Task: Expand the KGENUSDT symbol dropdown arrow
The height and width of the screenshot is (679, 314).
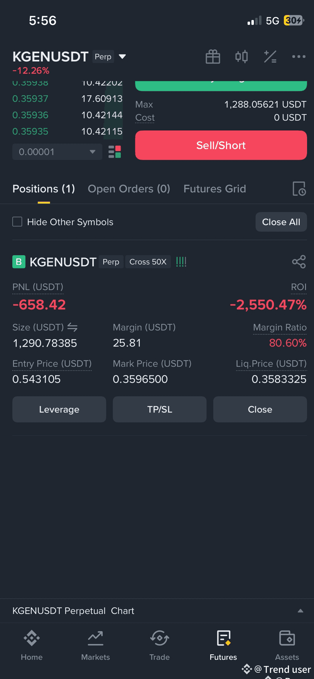Action: pos(122,57)
